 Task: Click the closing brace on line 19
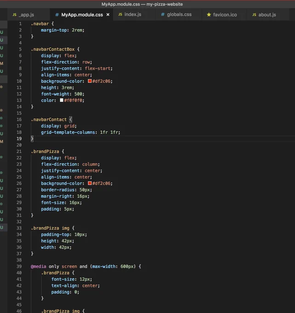pos(32,139)
